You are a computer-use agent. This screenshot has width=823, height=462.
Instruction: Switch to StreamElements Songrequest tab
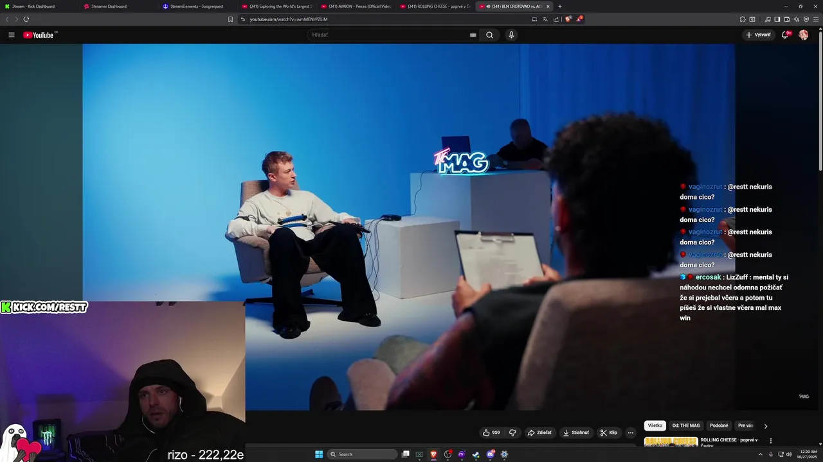coord(197,6)
